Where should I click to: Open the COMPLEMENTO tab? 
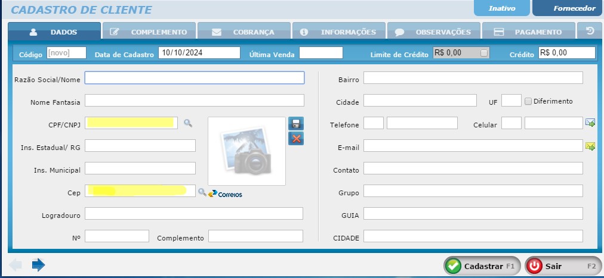(x=149, y=31)
